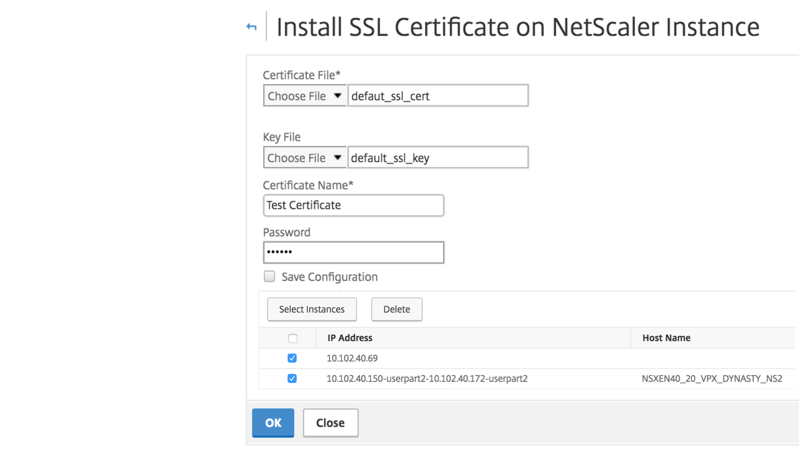Click the Password label

286,232
